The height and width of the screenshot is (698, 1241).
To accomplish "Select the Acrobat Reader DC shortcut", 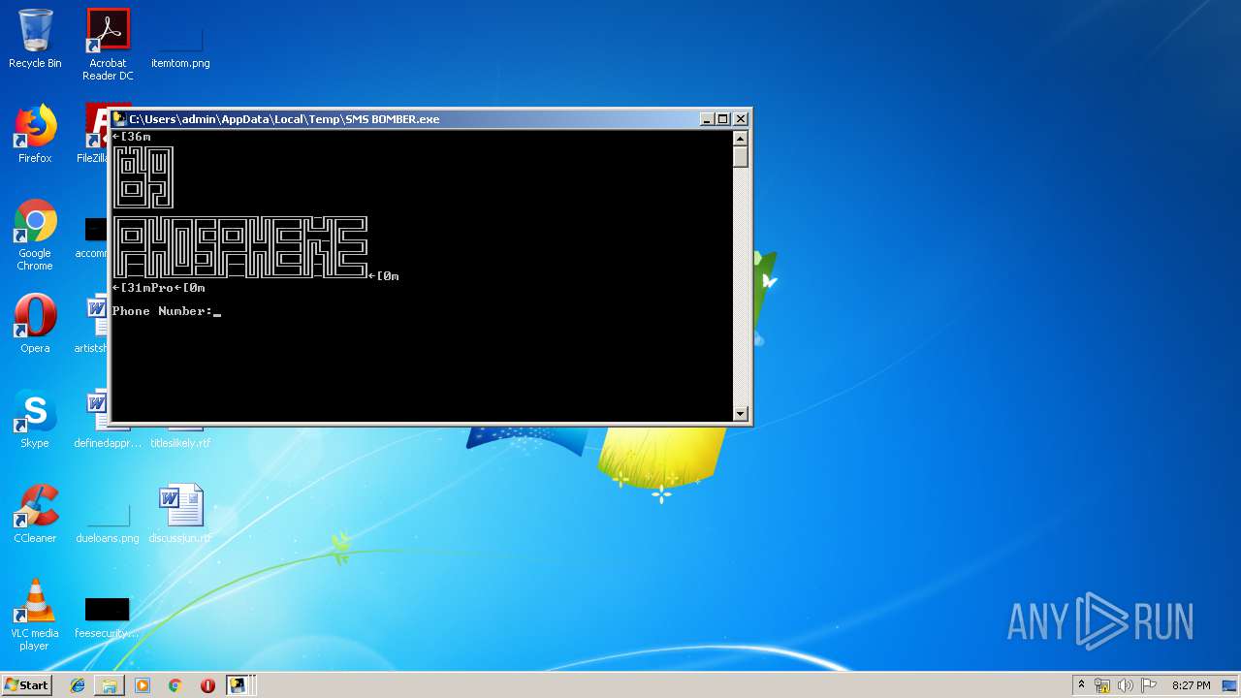I will tap(108, 45).
